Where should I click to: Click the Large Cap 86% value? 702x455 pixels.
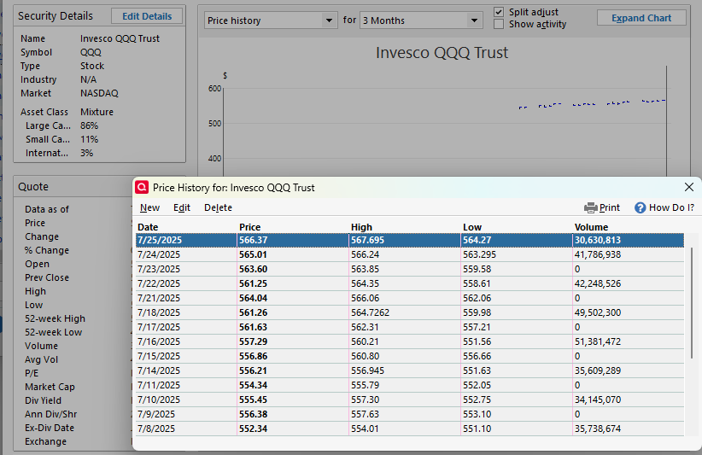click(x=89, y=125)
